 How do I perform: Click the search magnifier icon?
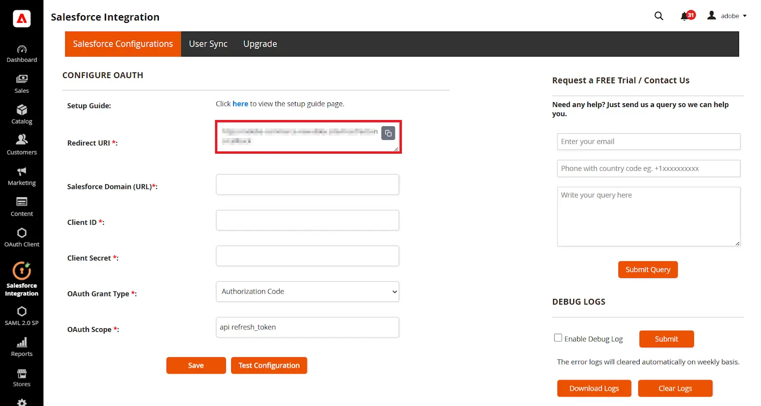click(659, 16)
